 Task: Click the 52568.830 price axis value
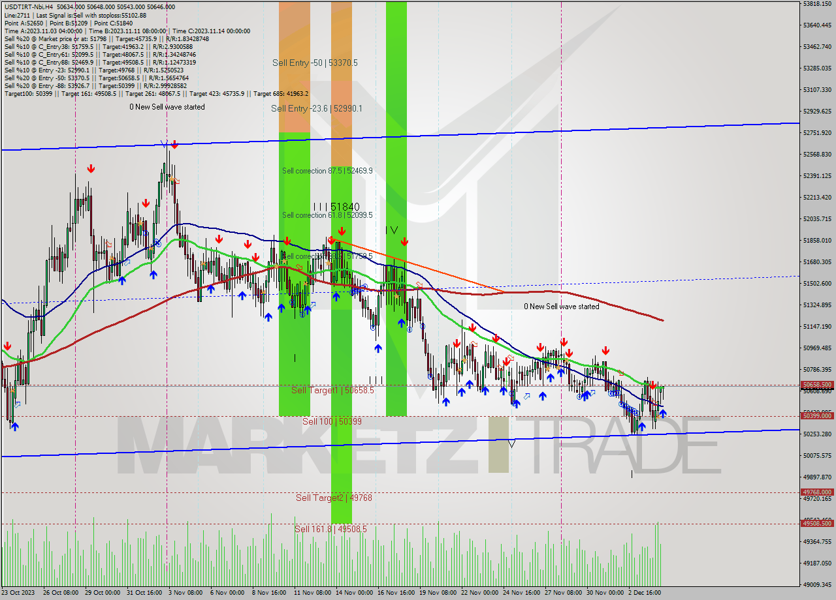[x=817, y=155]
